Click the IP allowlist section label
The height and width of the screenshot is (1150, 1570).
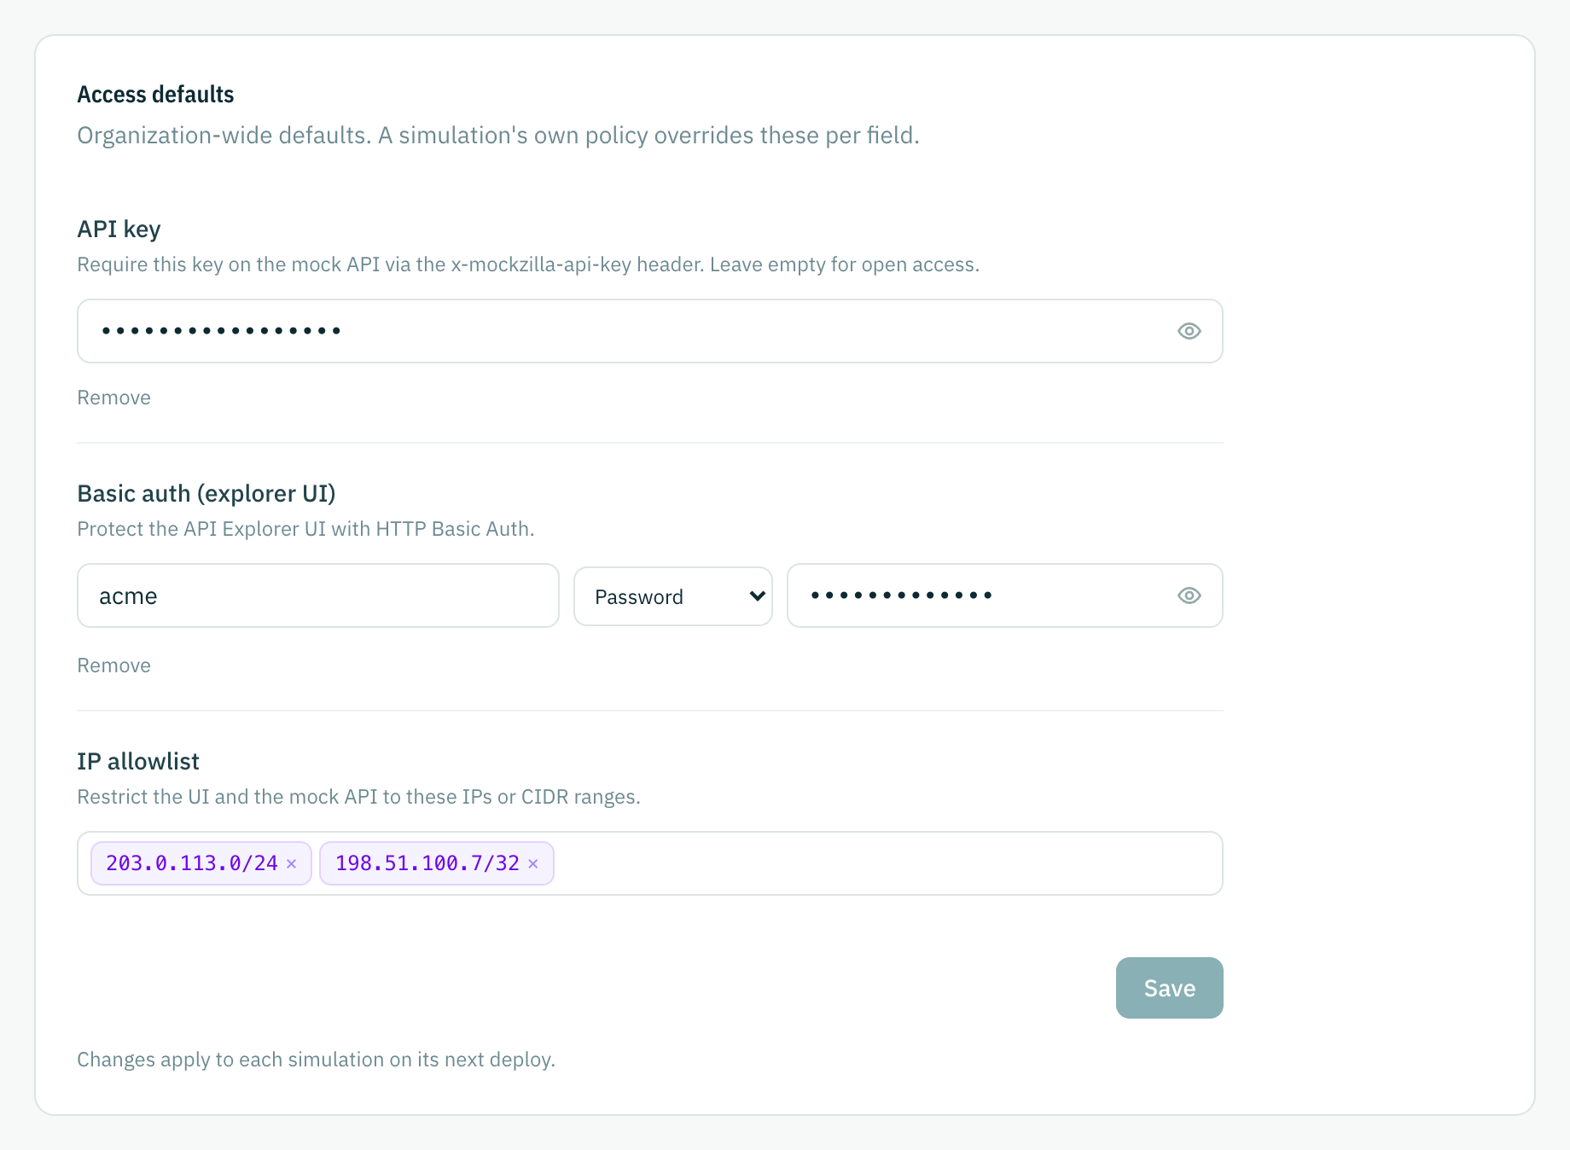pos(138,761)
